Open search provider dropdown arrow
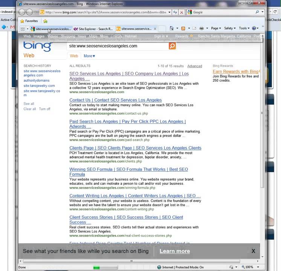This screenshot has height=271, width=281. pos(263,12)
